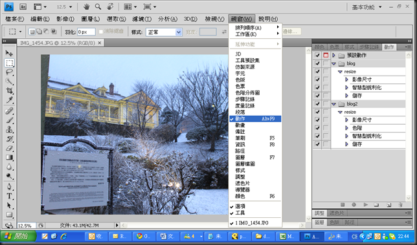Select the Path Selection arrow tool
Viewport: 417px width, 245px height.
tap(9, 206)
